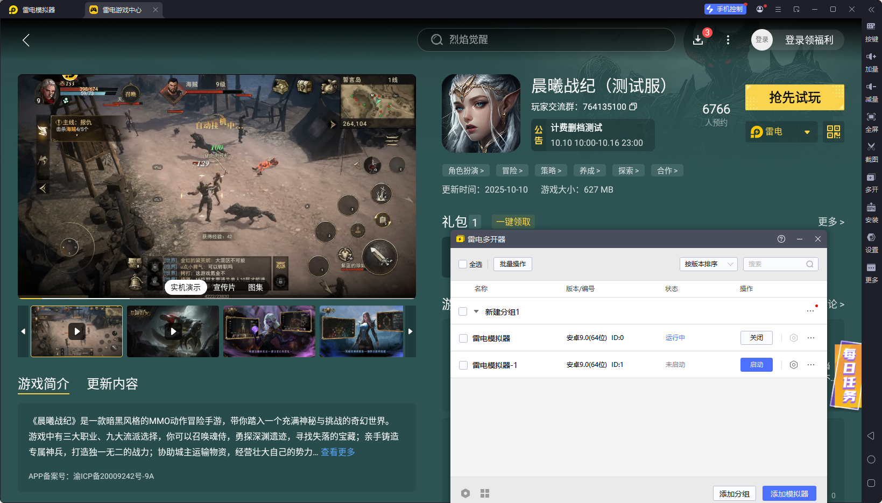Click the 添加分组 button
The height and width of the screenshot is (503, 882).
tap(735, 493)
